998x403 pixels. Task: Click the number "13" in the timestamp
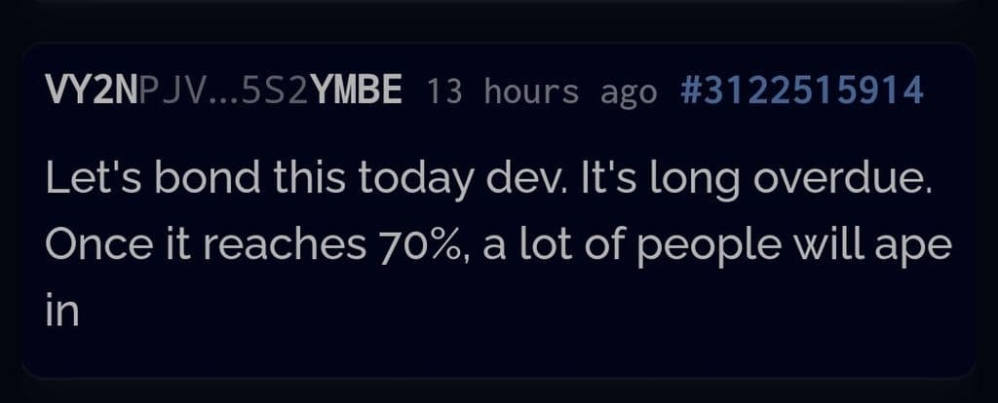pyautogui.click(x=443, y=92)
